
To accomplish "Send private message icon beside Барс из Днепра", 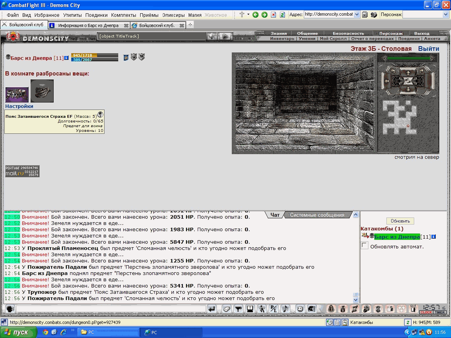I will click(x=365, y=236).
